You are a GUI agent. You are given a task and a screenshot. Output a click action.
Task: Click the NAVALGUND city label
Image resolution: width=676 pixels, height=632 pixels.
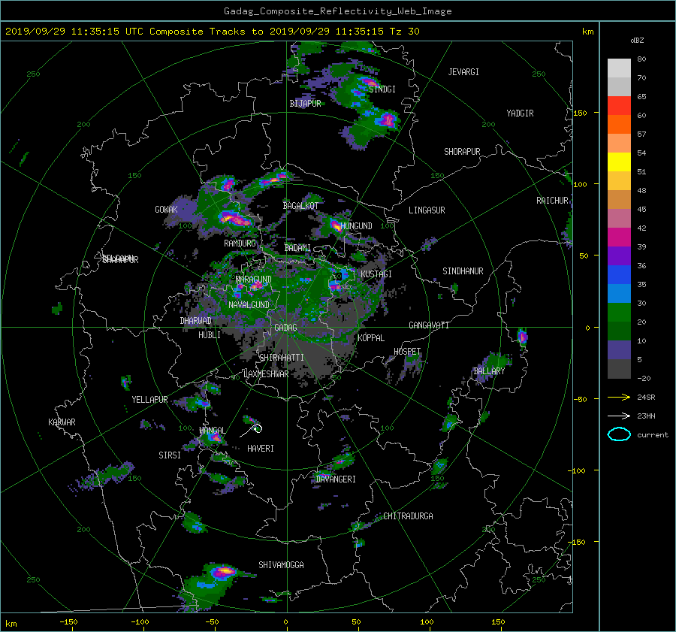coord(249,305)
